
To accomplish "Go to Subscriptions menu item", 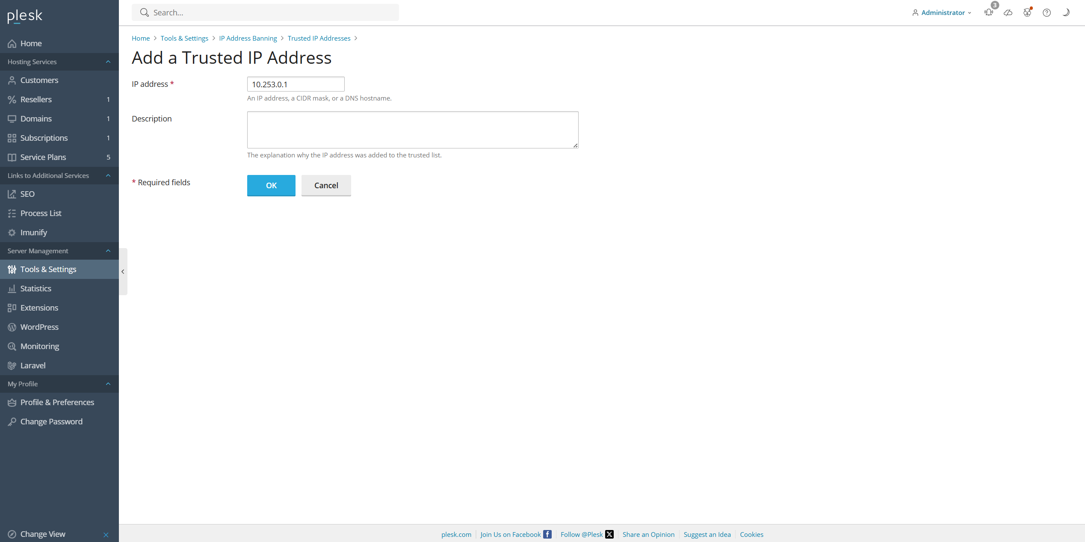I will pyautogui.click(x=59, y=138).
